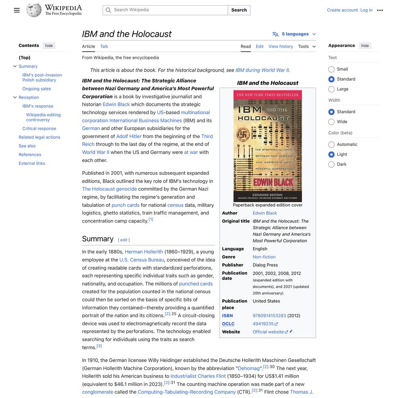Edit the Summary section via edit link
The image size is (398, 398).
point(124,240)
